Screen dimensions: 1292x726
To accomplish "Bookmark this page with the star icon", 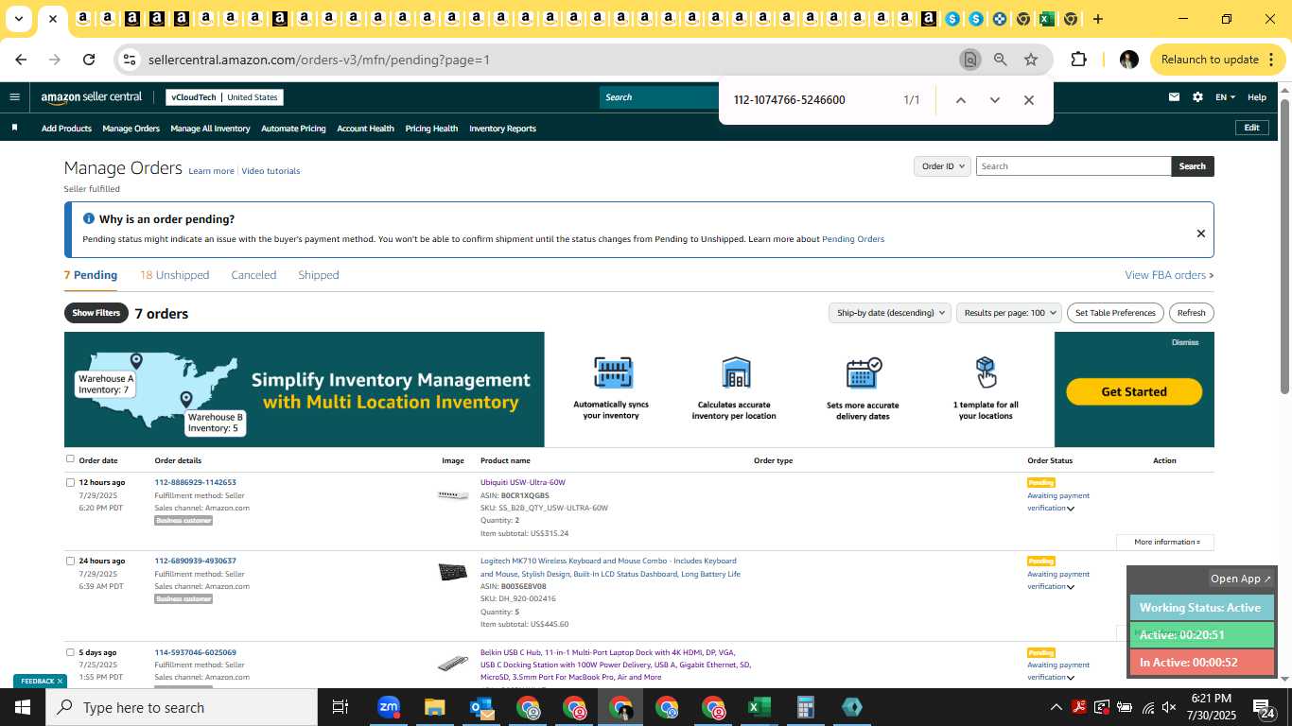I will pyautogui.click(x=1031, y=60).
